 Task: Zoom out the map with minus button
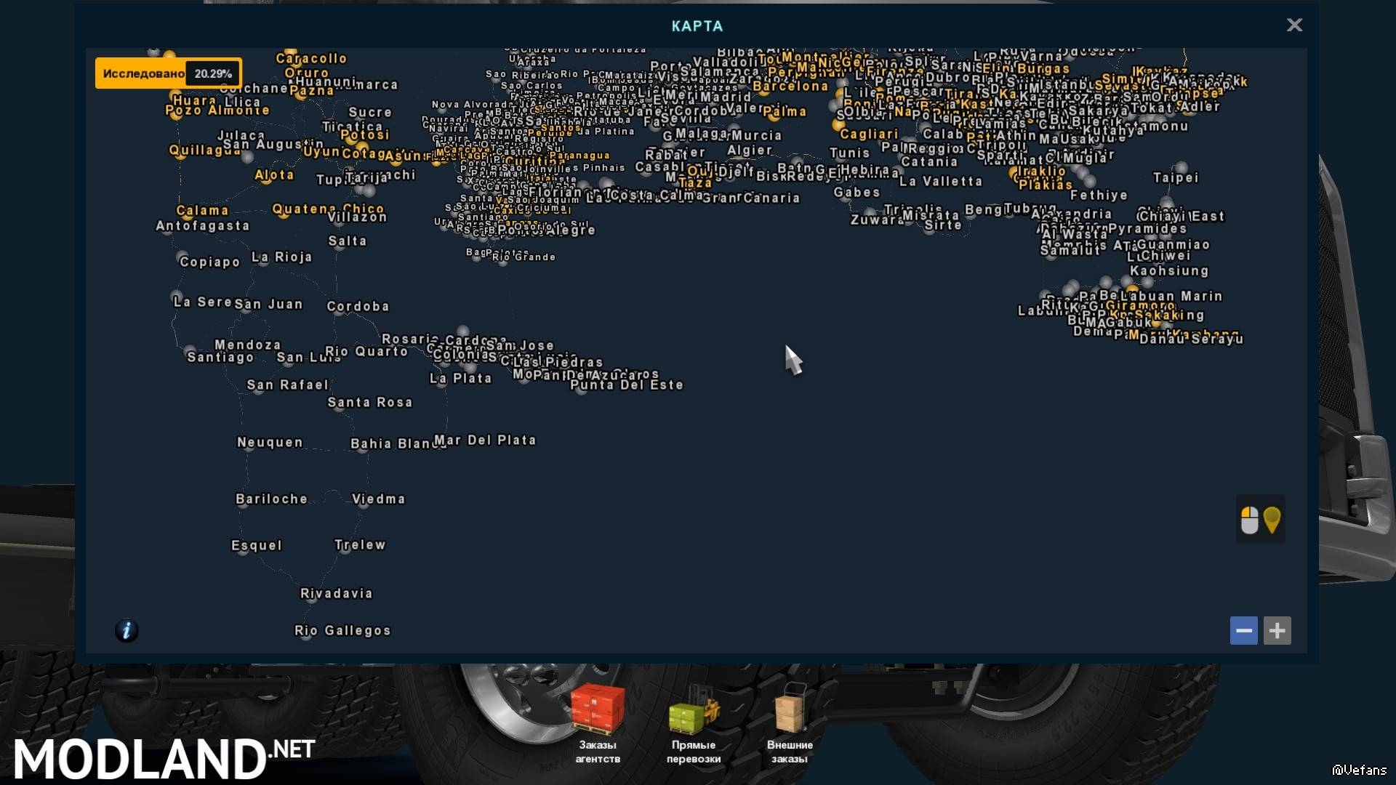click(x=1243, y=630)
